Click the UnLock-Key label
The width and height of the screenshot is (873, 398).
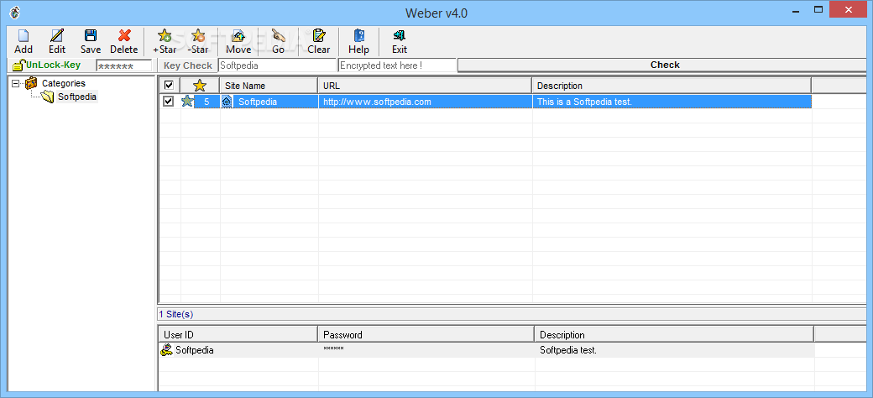tap(54, 65)
